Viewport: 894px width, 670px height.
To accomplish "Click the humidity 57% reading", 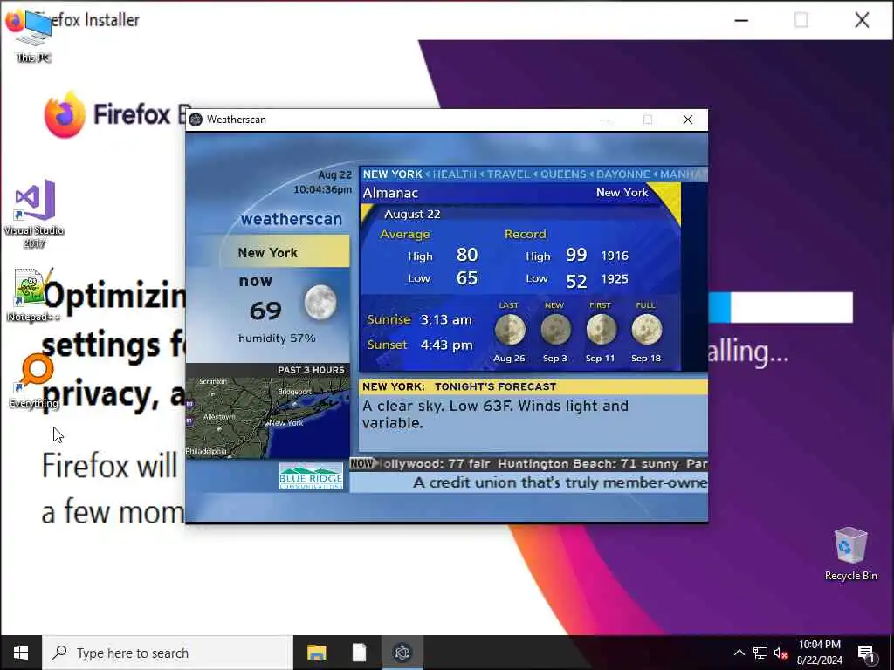I will [277, 338].
